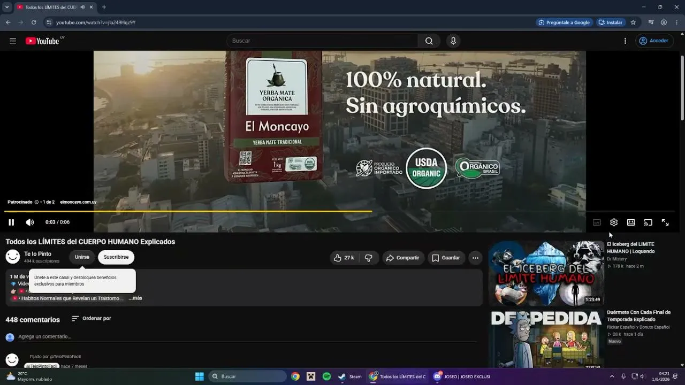Open the player settings gear
The width and height of the screenshot is (685, 385).
[614, 222]
